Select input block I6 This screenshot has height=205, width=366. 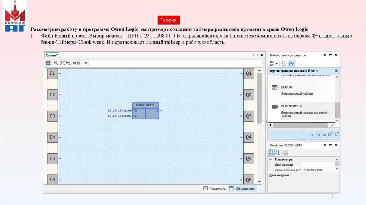click(x=52, y=179)
